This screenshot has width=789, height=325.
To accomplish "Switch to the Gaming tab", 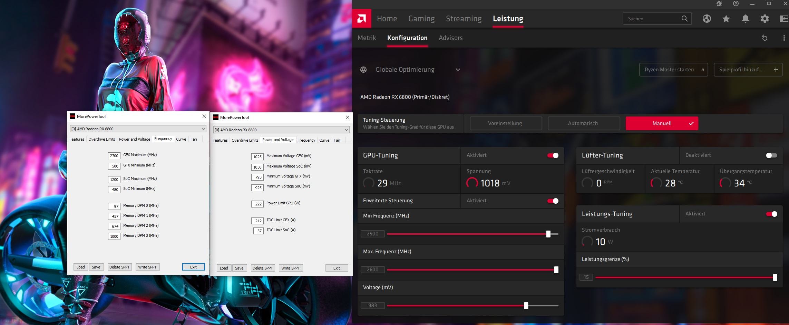I will [421, 19].
